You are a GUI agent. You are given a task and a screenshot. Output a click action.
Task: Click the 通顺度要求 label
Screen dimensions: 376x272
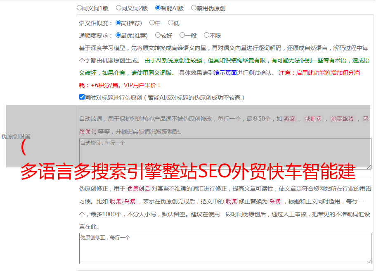(x=96, y=36)
